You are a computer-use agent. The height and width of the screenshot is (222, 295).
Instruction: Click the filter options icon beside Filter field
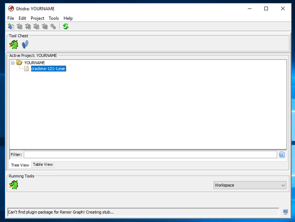pos(282,155)
